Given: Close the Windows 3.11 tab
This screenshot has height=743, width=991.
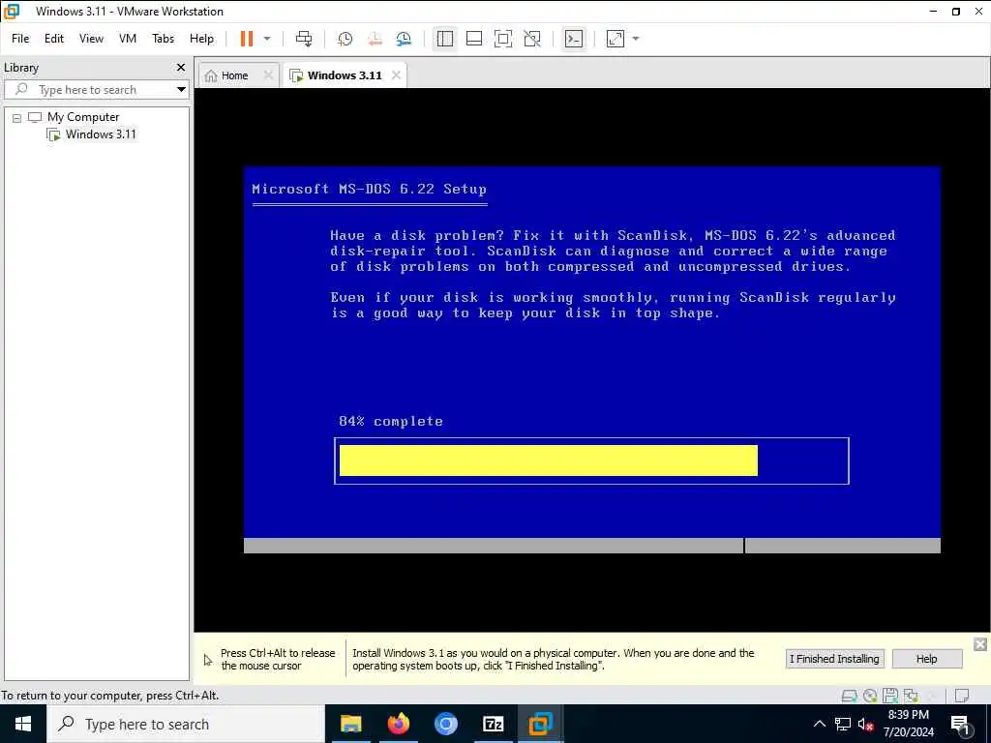Looking at the screenshot, I should click(396, 75).
